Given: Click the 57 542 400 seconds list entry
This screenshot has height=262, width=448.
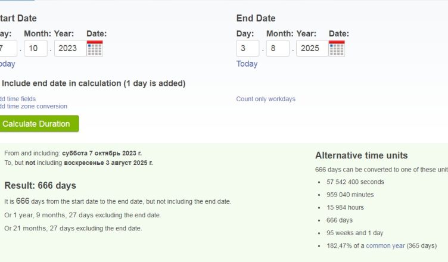Looking at the screenshot, I should point(355,182).
